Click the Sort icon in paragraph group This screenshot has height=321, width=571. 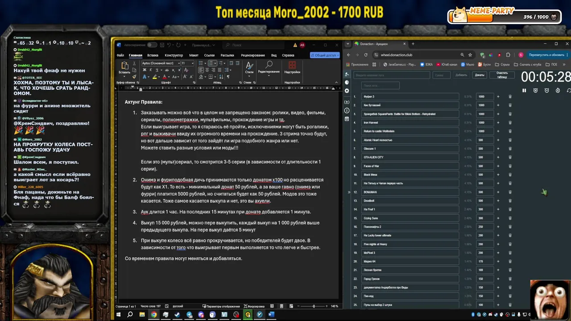221,77
